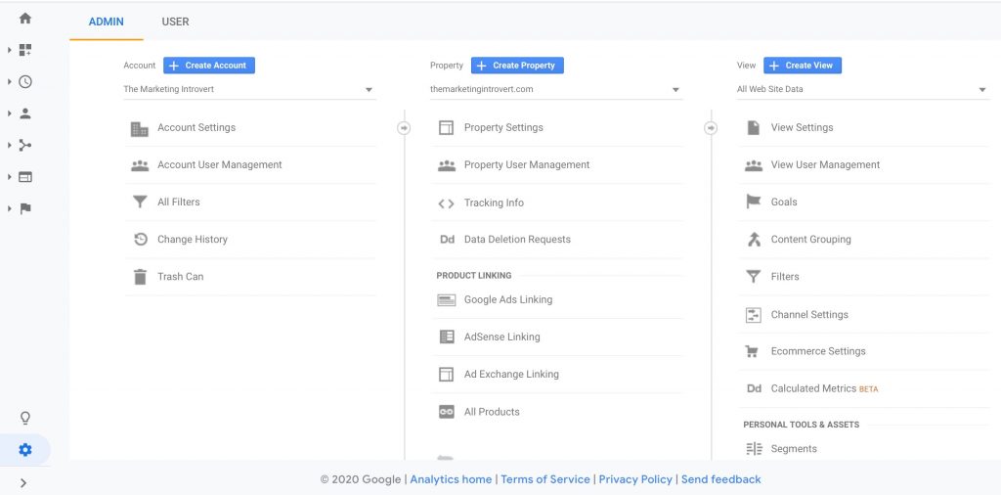Click the Ecommerce Settings cart icon
The height and width of the screenshot is (495, 1001).
pos(752,351)
